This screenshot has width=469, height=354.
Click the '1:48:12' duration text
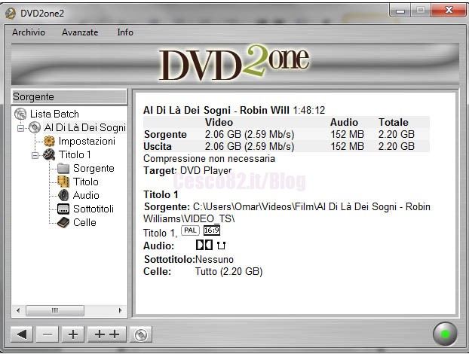309,110
